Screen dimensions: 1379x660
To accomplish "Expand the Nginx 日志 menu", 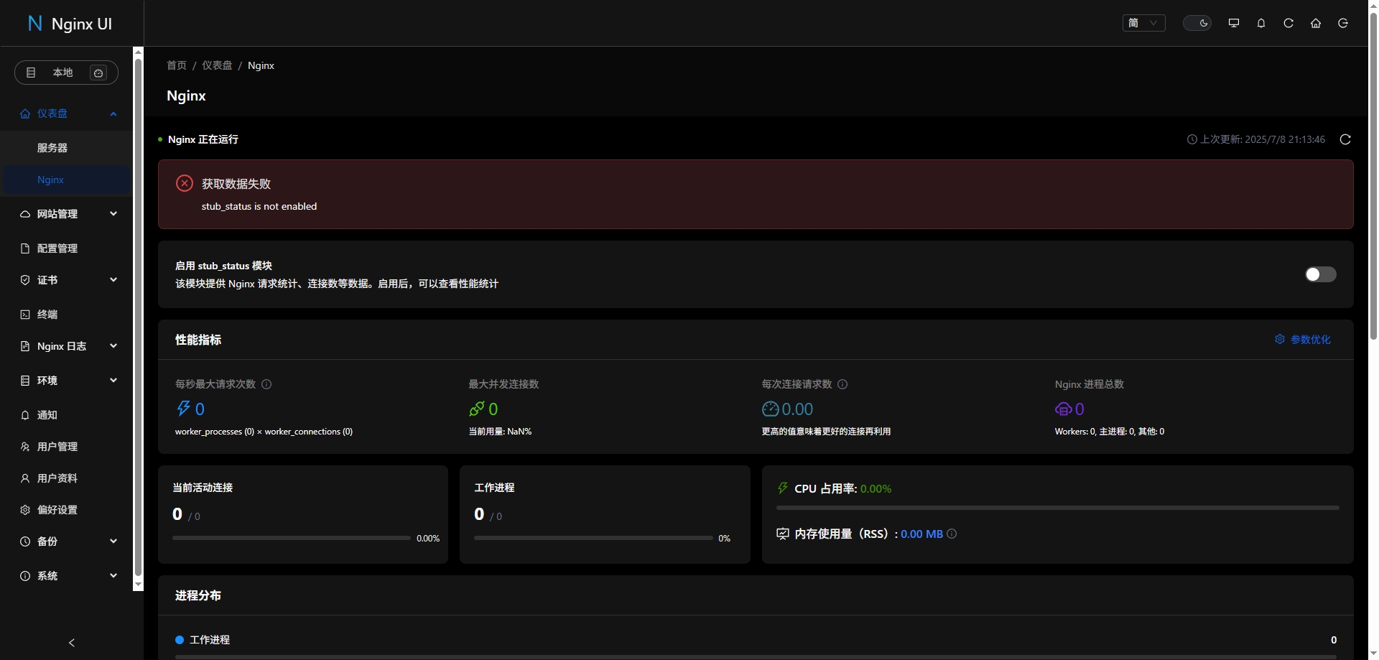I will [66, 346].
